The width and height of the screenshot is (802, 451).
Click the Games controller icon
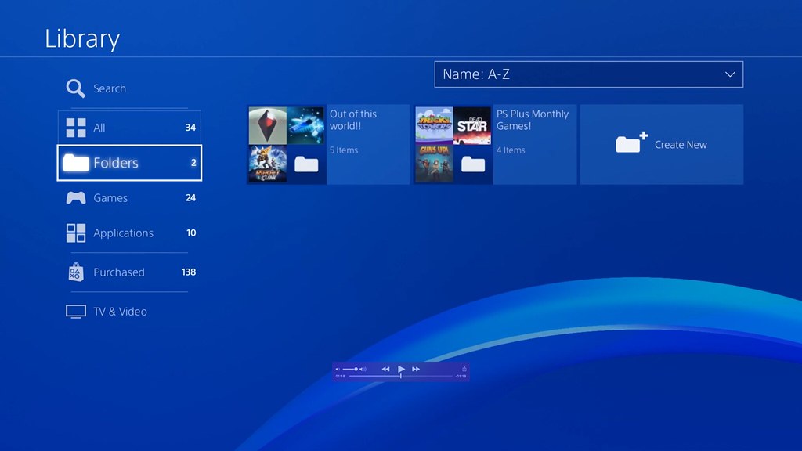[x=75, y=197]
